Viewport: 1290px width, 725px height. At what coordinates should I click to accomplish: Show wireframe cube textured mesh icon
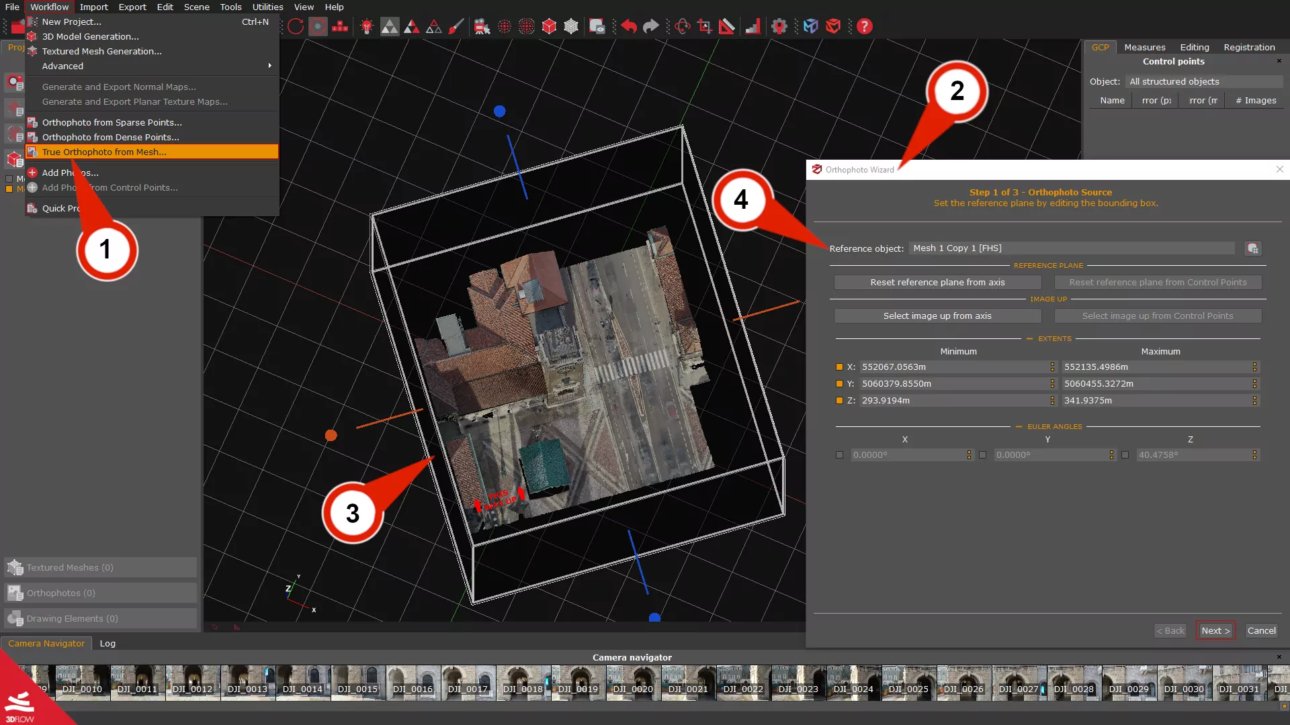click(x=571, y=26)
